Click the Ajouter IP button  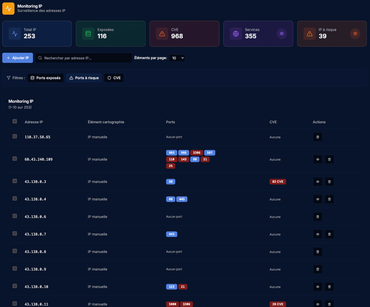pyautogui.click(x=18, y=58)
